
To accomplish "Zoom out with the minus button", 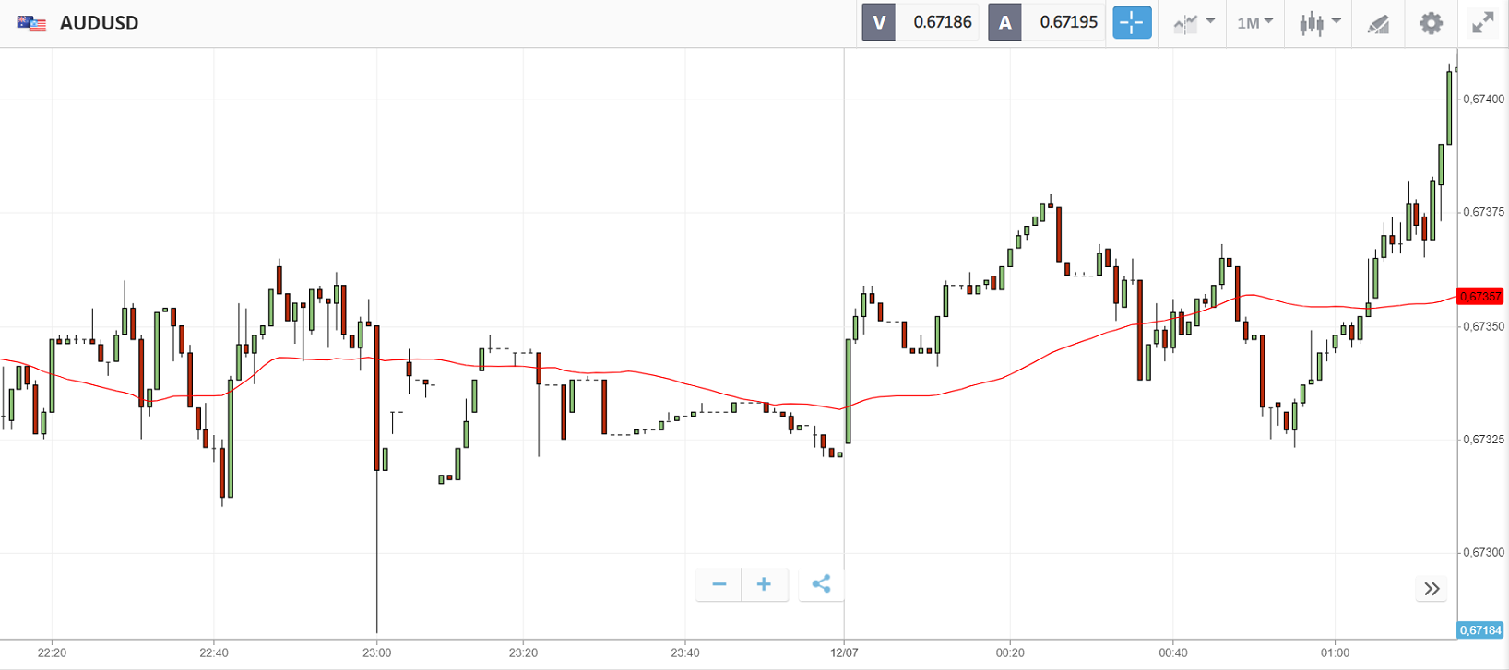I will 719,584.
